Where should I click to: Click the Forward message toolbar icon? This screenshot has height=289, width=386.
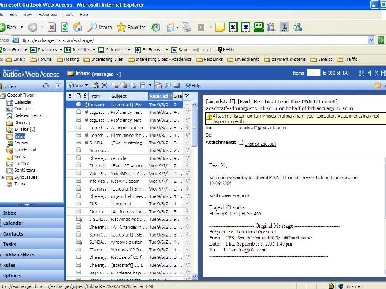(x=133, y=86)
